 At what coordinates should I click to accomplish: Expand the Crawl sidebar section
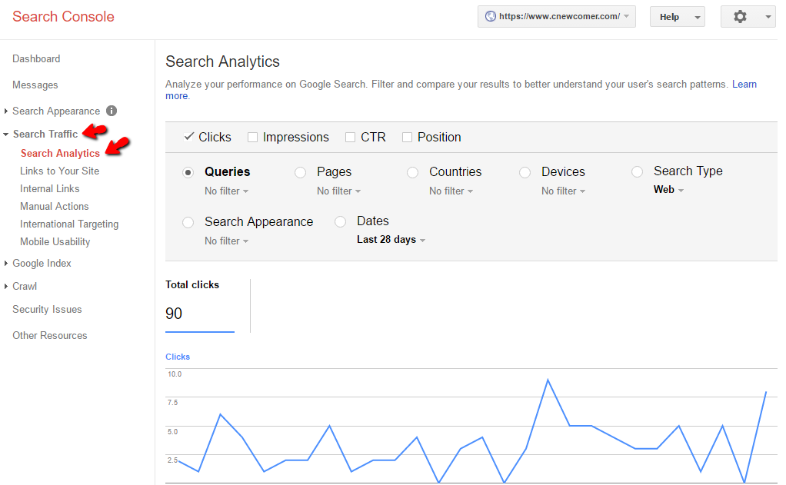coord(5,286)
